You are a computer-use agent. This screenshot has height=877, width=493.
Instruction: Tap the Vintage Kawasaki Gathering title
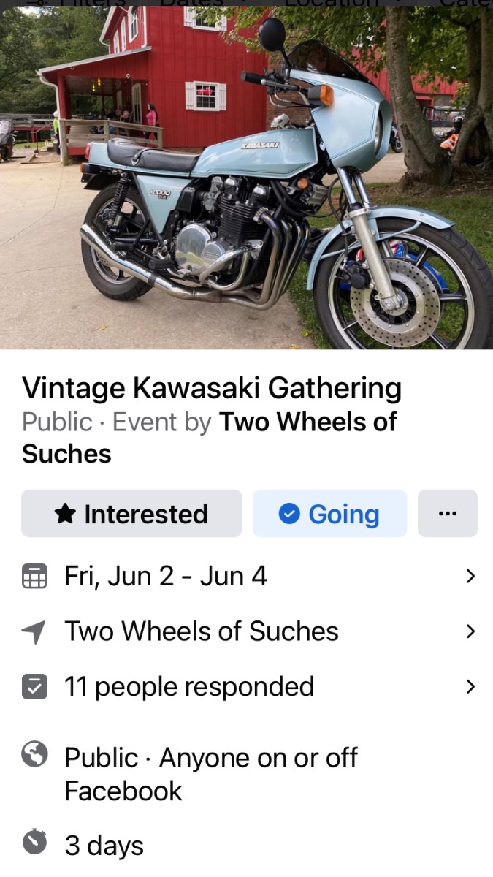click(212, 388)
